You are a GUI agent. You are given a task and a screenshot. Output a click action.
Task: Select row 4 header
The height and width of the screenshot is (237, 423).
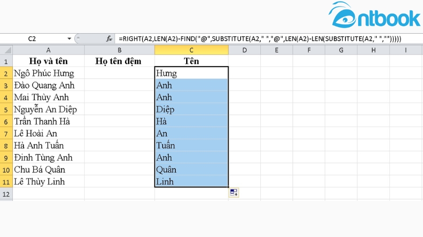tap(6, 97)
